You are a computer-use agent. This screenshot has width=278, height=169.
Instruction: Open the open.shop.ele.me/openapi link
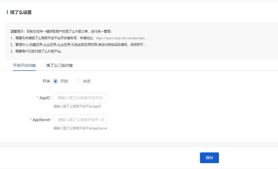coord(120,38)
